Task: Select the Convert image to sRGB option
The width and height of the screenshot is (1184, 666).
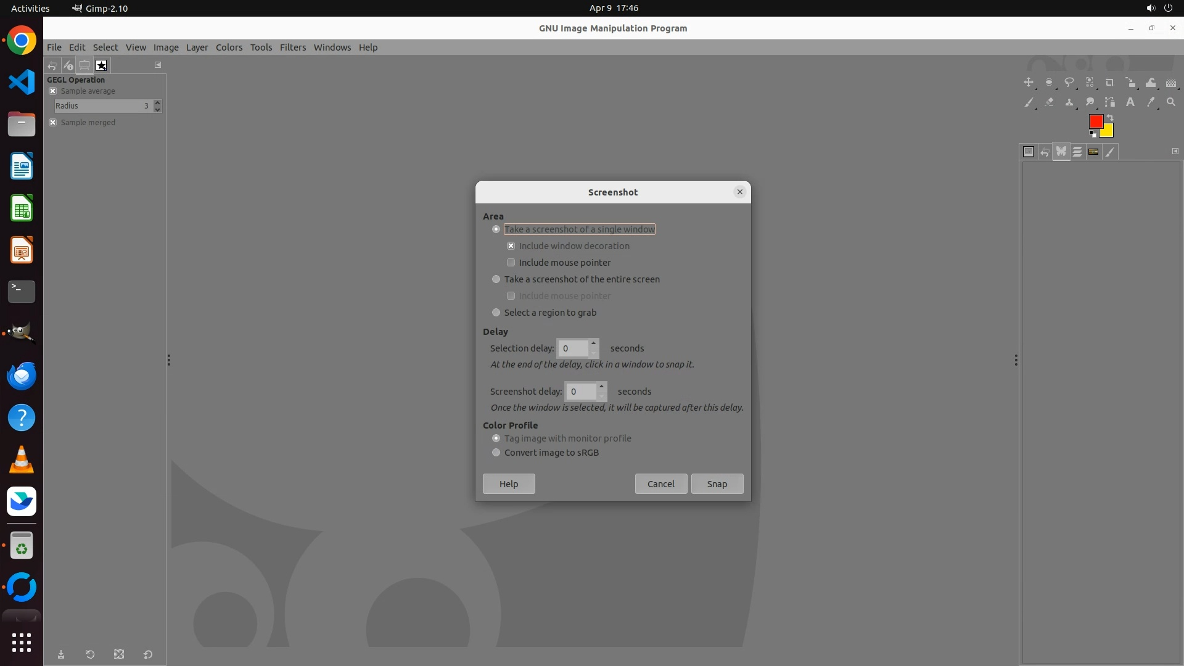Action: coord(496,453)
